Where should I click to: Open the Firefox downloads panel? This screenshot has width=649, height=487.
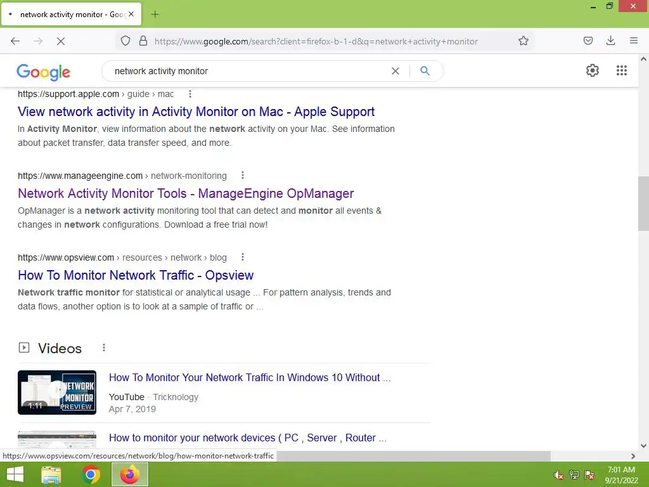[x=610, y=41]
